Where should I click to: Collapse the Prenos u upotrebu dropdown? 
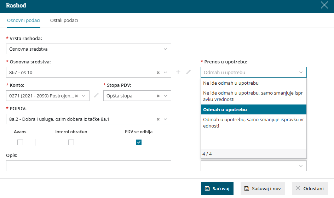[301, 72]
